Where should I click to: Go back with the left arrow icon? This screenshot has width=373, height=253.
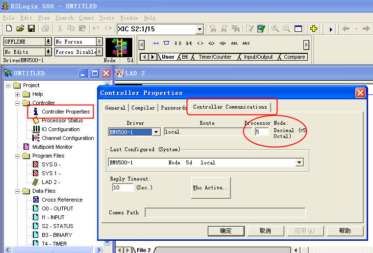346,29
